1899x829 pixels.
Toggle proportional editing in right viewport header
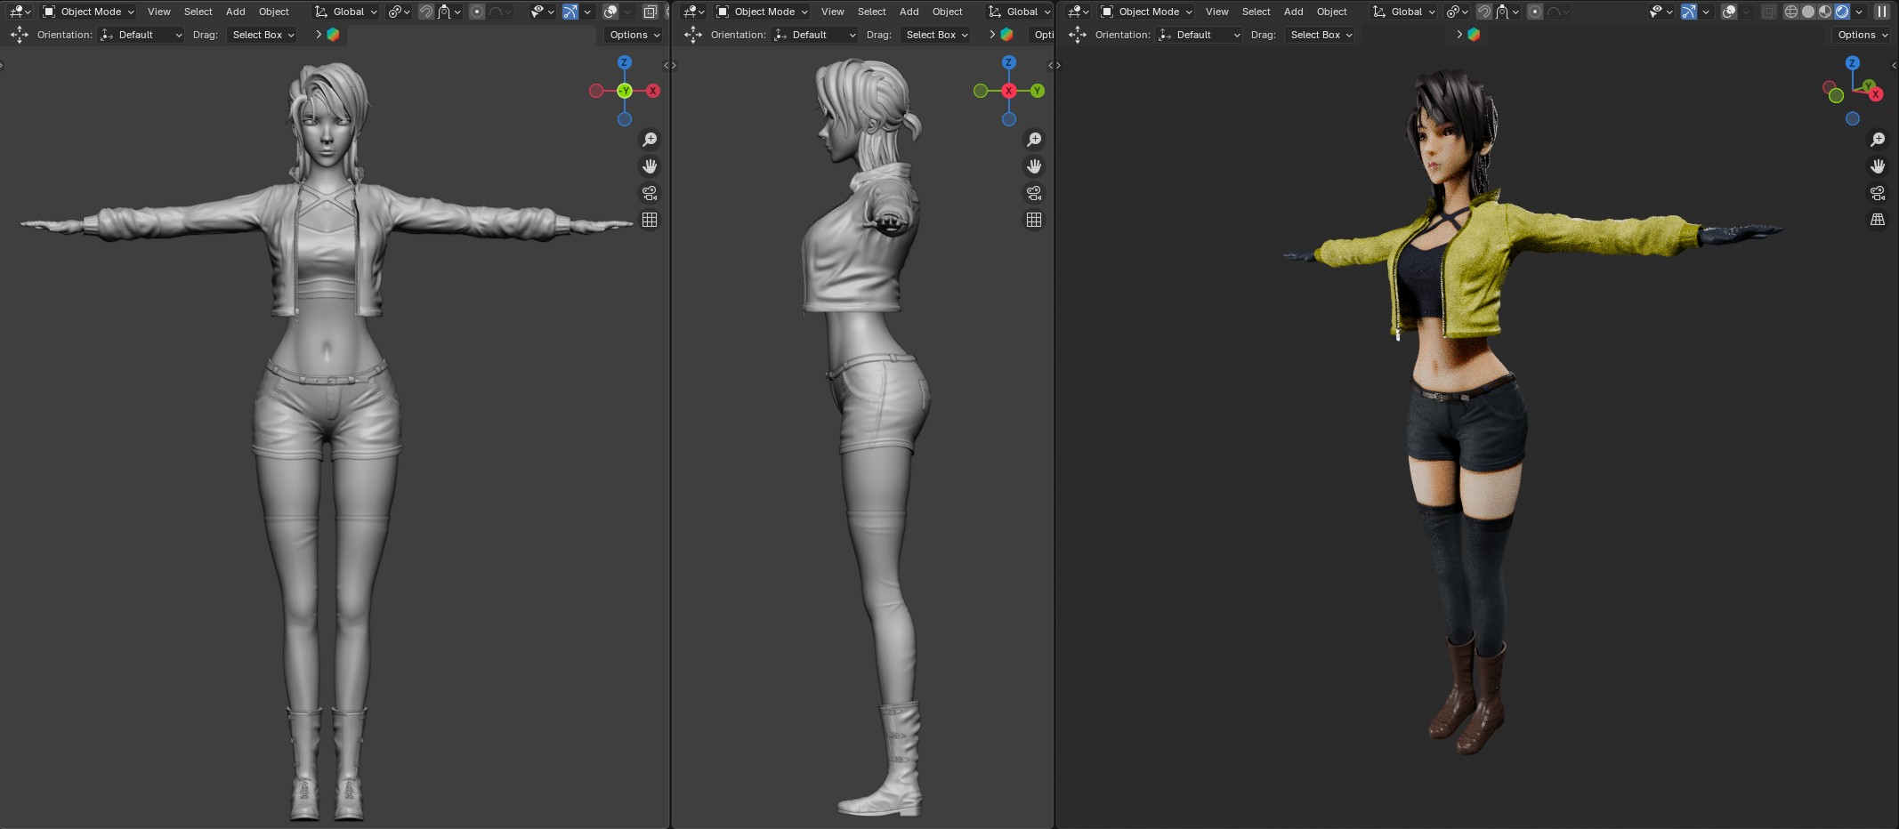pyautogui.click(x=1535, y=12)
